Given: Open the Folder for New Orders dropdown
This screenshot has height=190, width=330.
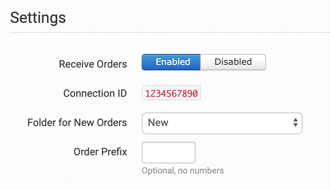Looking at the screenshot, I should [x=222, y=123].
